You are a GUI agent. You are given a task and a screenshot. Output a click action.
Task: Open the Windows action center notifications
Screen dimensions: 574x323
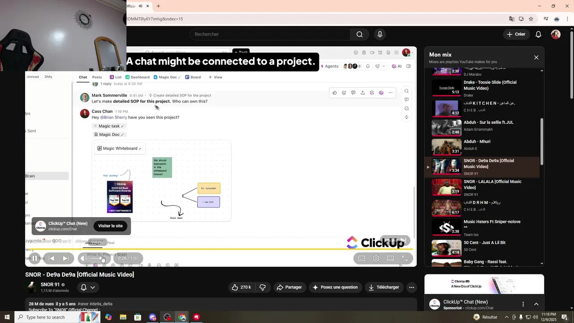pyautogui.click(x=565, y=317)
